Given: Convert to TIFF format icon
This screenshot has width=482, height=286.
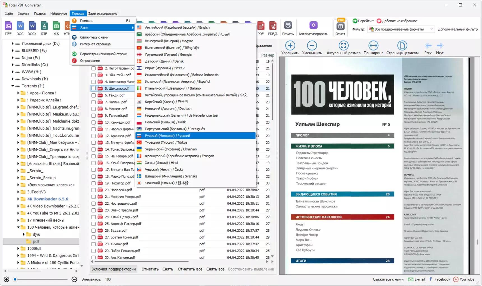Looking at the screenshot, I should coord(8,28).
